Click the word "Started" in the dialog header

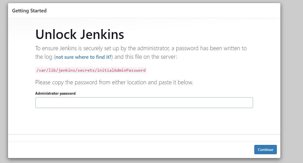point(38,11)
